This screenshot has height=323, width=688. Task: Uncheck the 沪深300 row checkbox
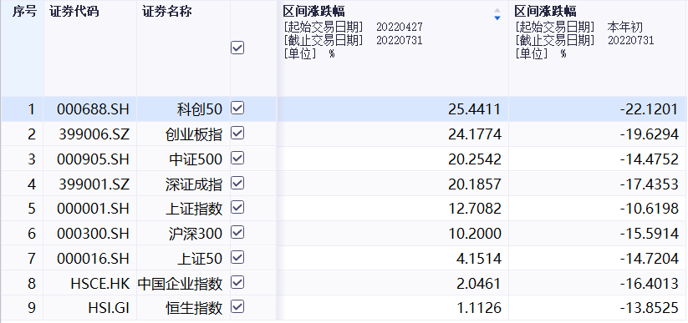click(x=237, y=232)
